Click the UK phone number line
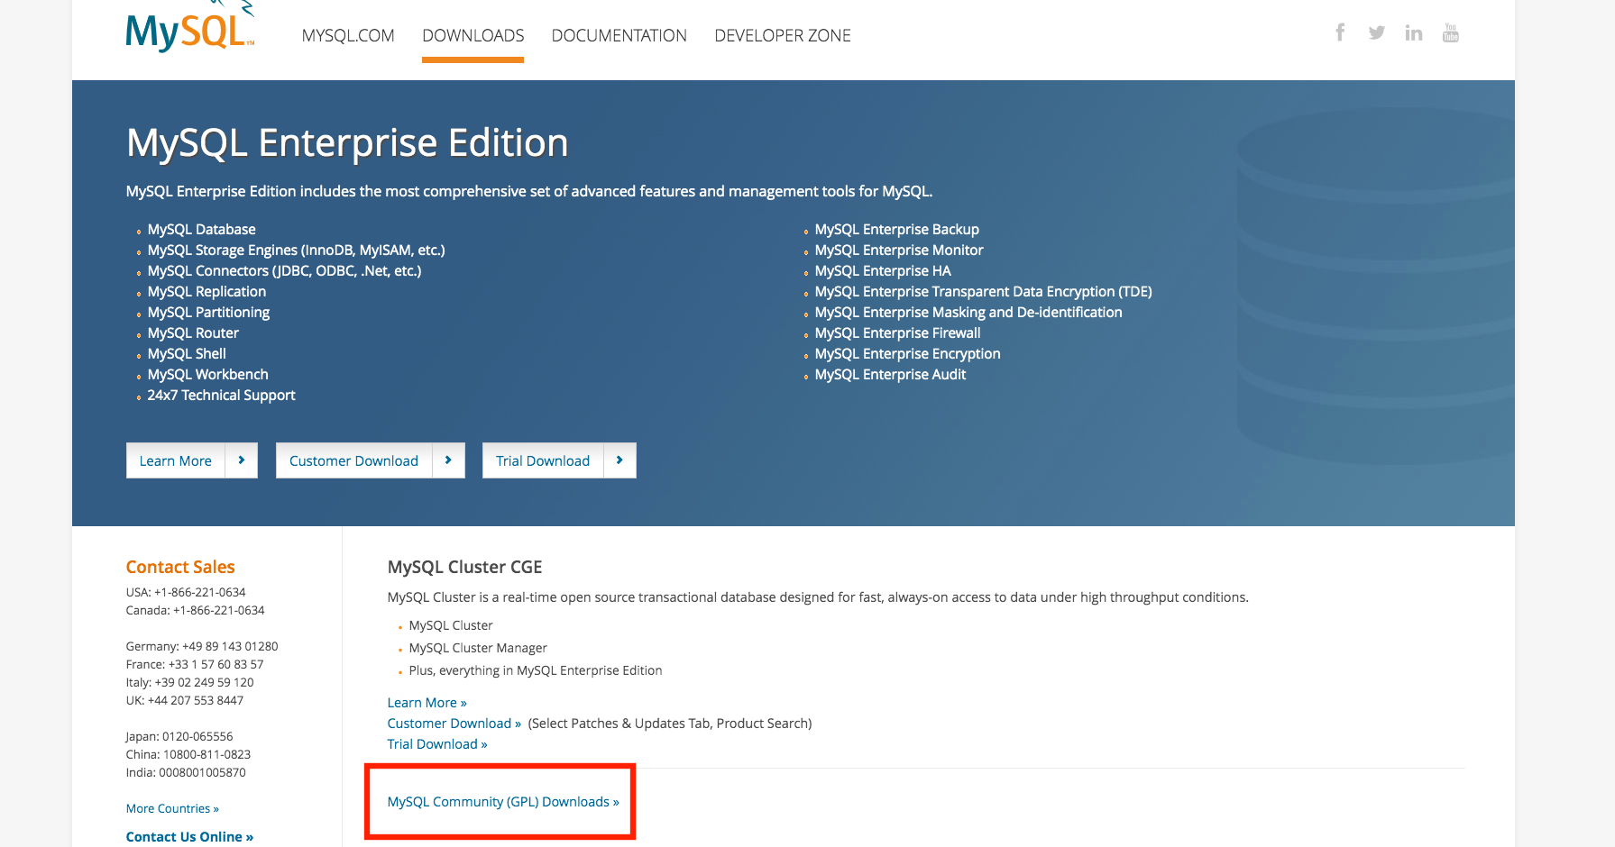Screen dimensions: 1615x847 coord(185,701)
